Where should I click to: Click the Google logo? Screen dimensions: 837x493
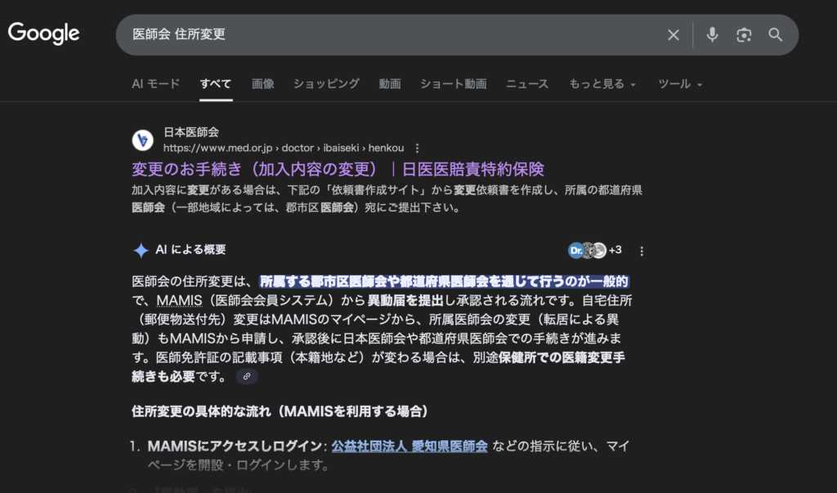pos(43,33)
